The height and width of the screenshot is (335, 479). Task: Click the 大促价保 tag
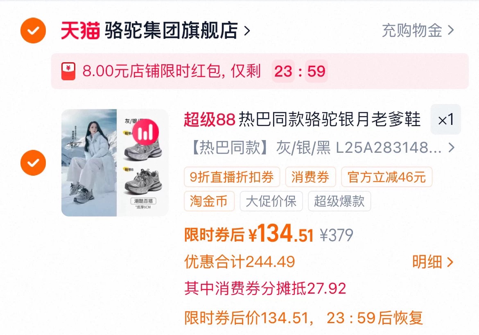[x=271, y=201]
